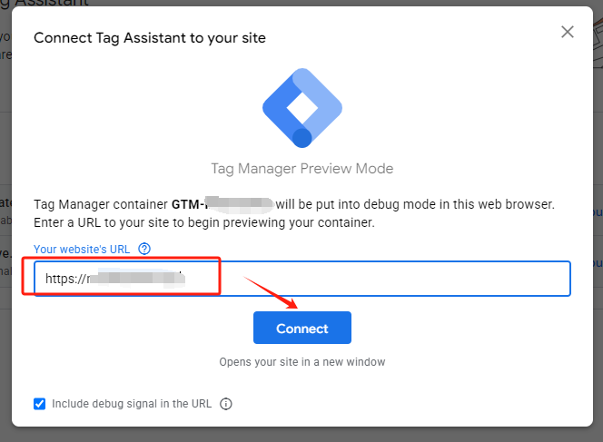This screenshot has height=442, width=603.
Task: Open help for Your website's URL
Action: click(x=144, y=249)
